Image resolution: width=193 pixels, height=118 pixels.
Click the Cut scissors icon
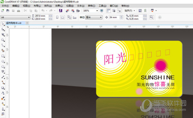point(25,11)
